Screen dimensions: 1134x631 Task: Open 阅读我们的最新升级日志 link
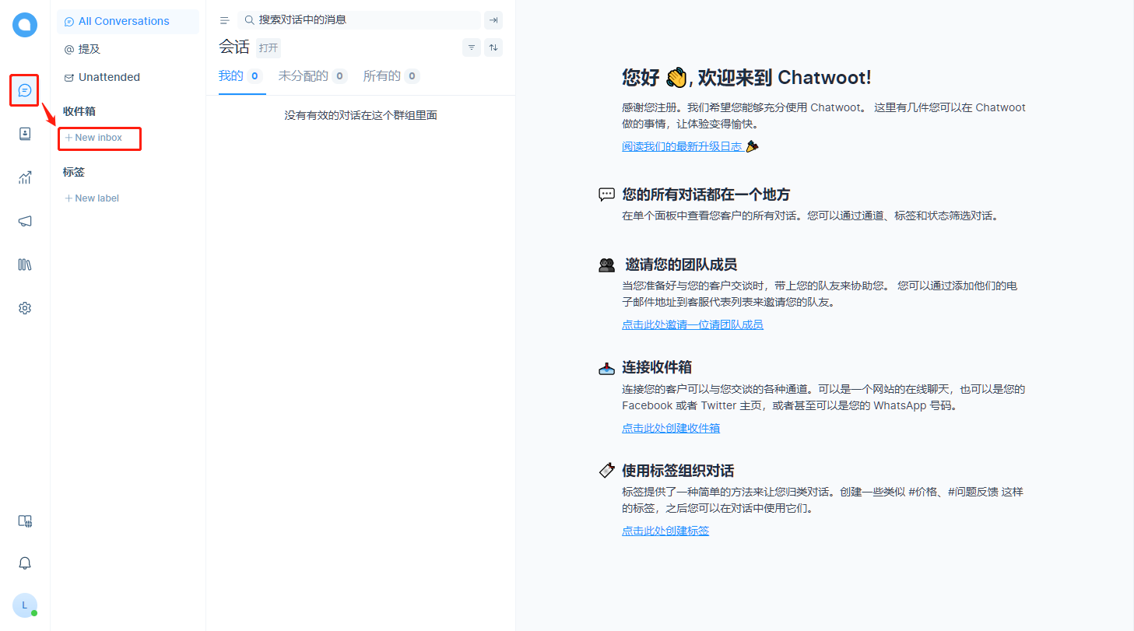[x=682, y=146]
